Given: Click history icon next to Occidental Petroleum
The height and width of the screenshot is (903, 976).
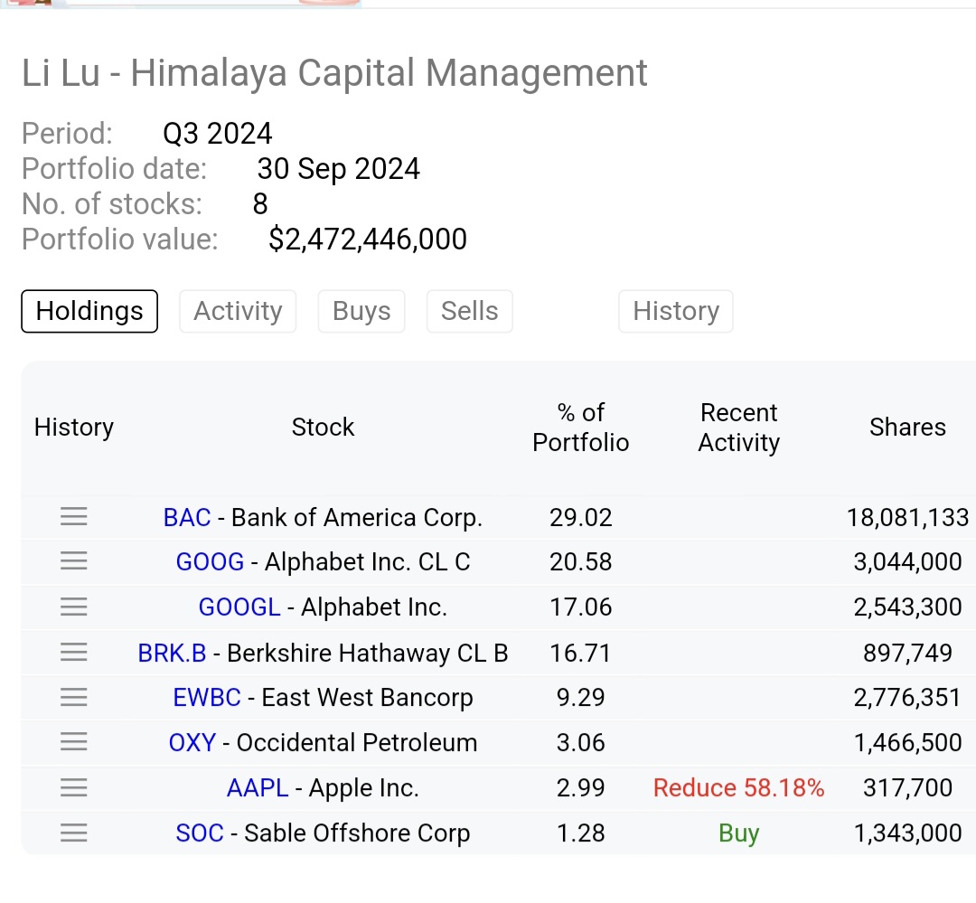Looking at the screenshot, I should click(x=74, y=743).
